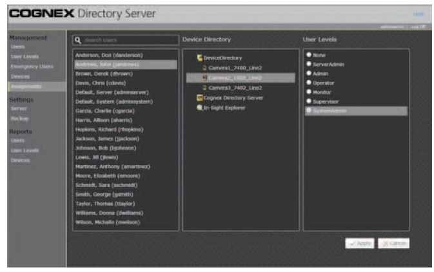This screenshot has height=272, width=434.
Task: Click the Cognex Directory Server icon
Action: [199, 98]
